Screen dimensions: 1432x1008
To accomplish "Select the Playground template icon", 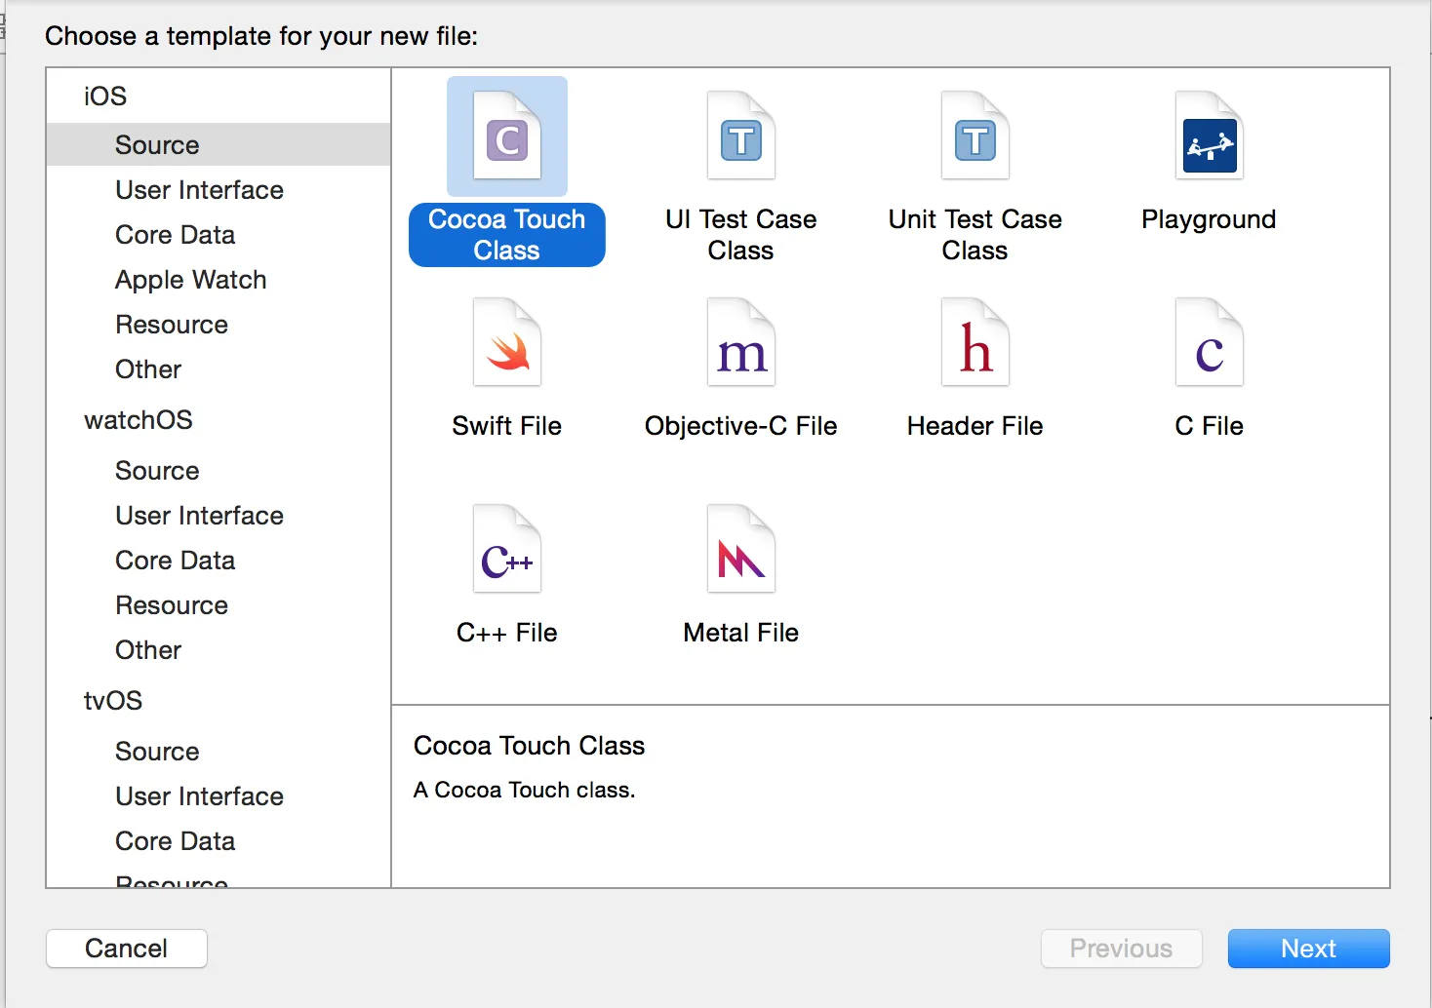I will (1210, 136).
